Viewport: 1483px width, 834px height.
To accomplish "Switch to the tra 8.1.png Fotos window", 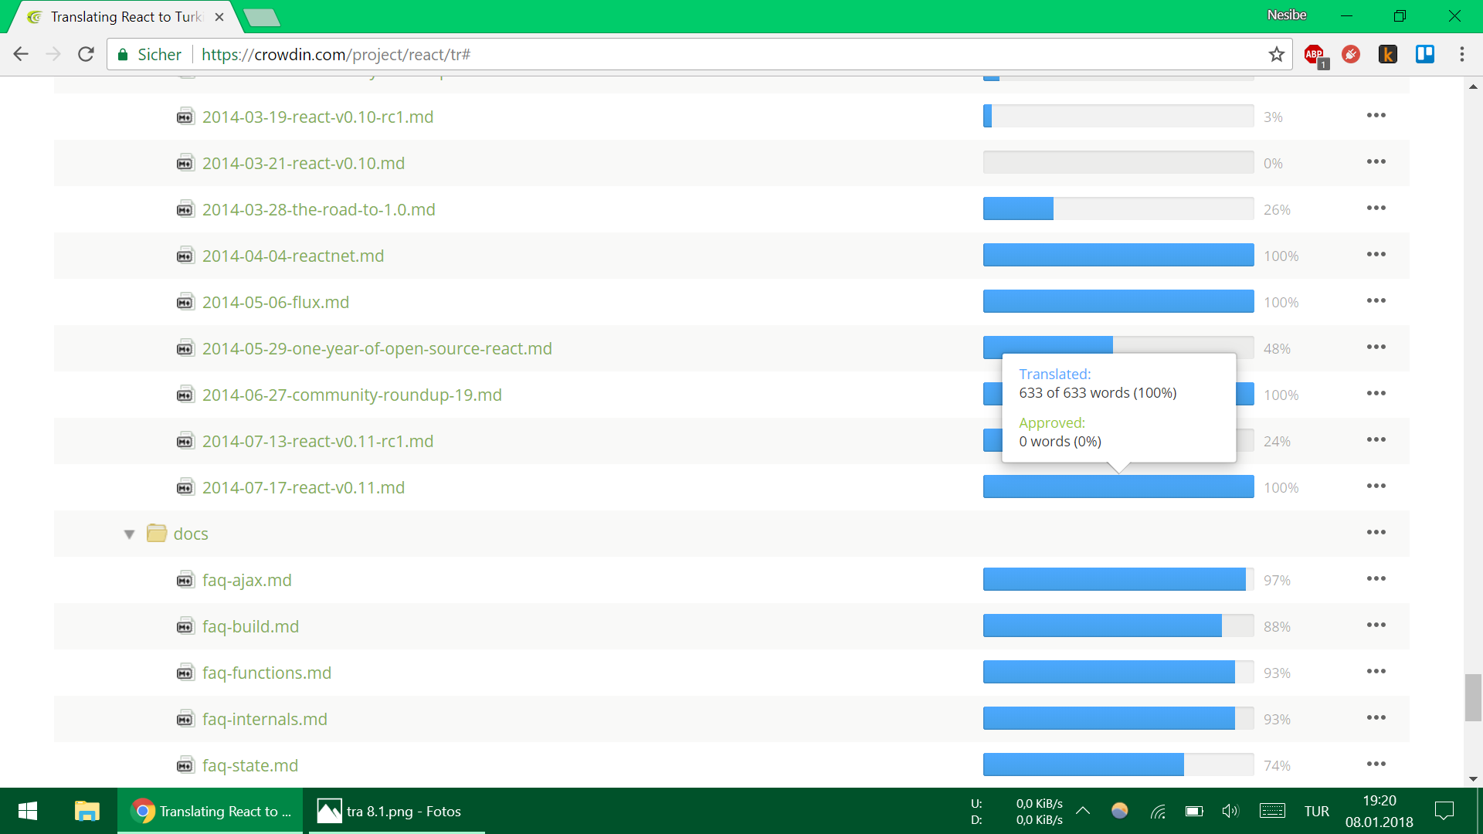I will [397, 811].
